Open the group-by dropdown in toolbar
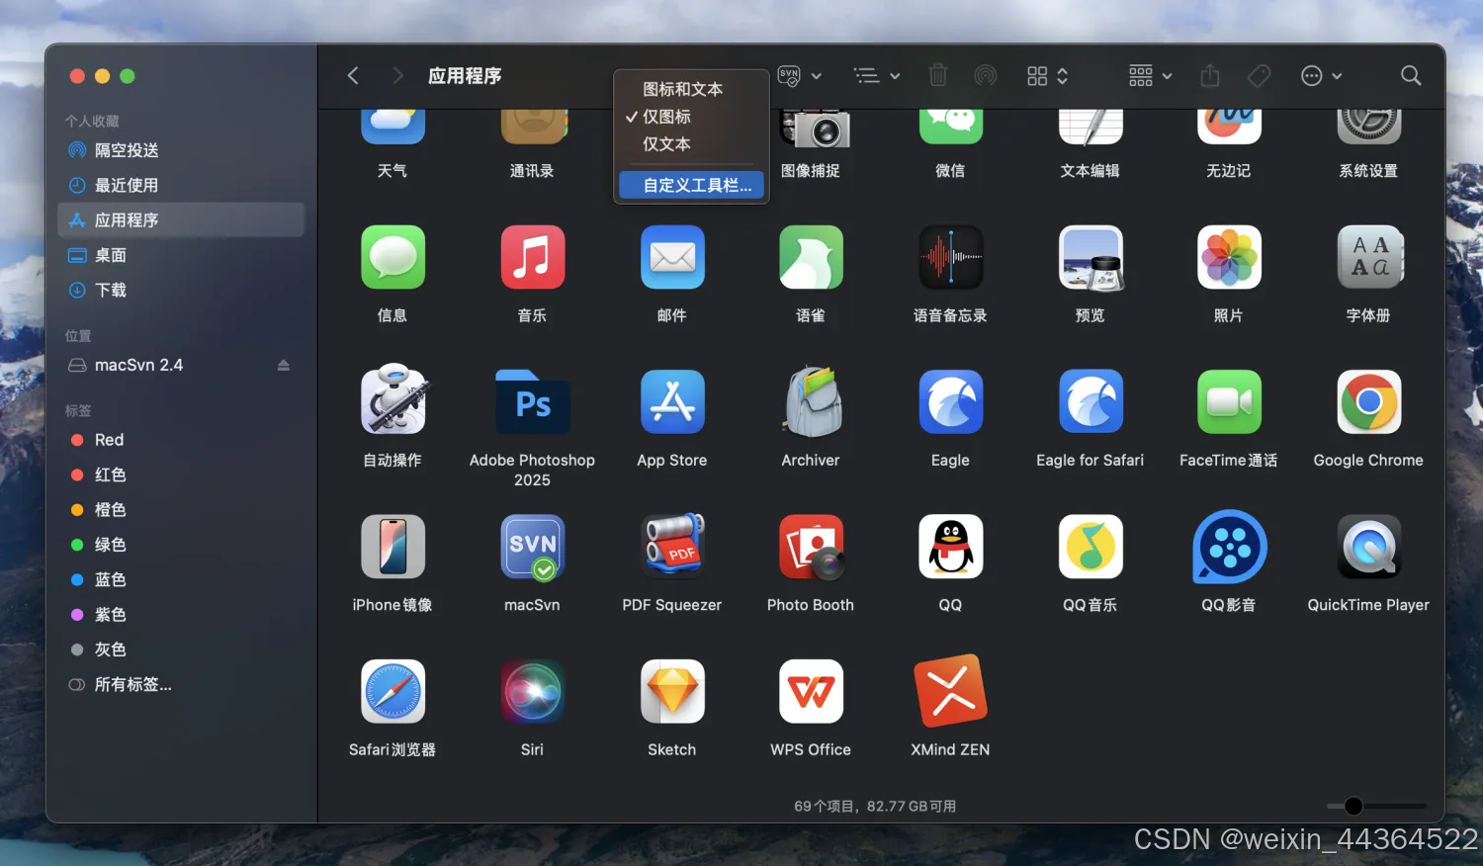 (x=1151, y=75)
